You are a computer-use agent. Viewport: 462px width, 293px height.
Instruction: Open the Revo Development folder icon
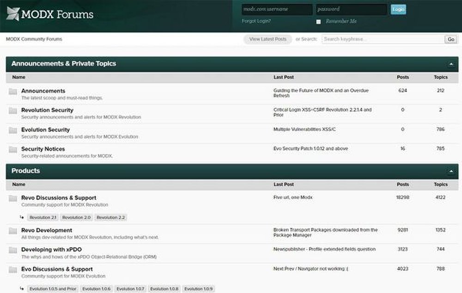[x=12, y=231]
